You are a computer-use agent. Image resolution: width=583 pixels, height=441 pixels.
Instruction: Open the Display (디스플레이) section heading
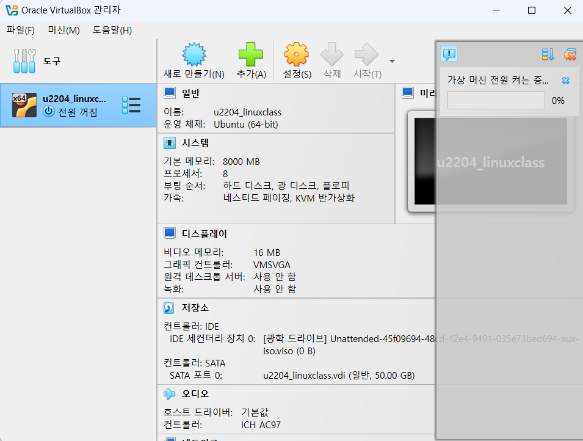point(204,234)
